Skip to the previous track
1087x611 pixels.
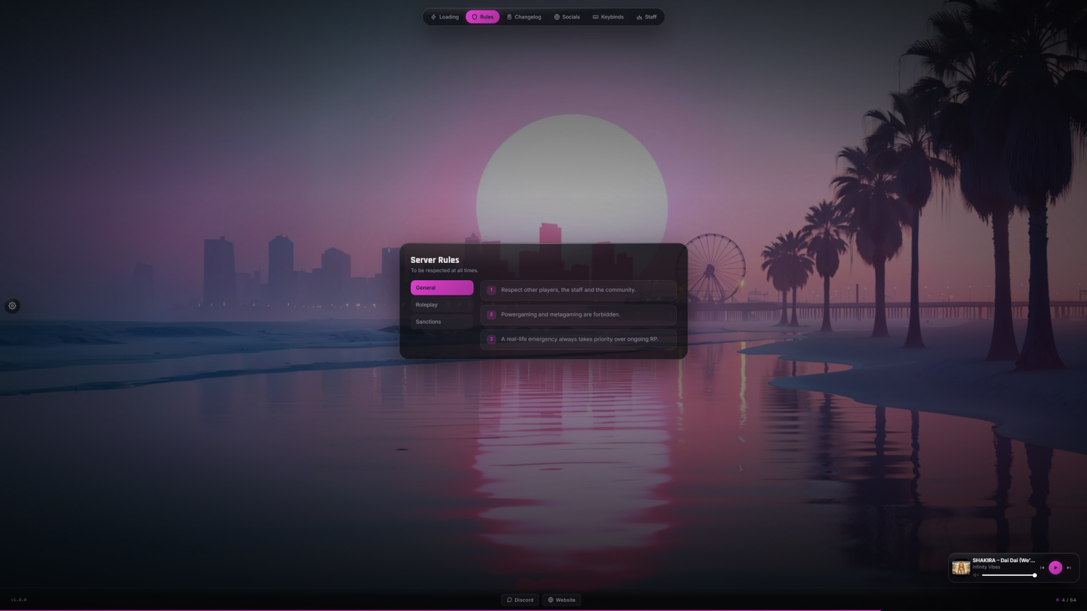click(x=1042, y=568)
